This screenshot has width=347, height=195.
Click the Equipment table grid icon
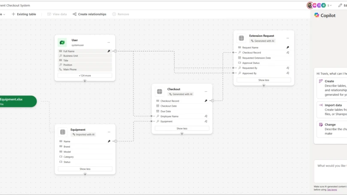63,132
